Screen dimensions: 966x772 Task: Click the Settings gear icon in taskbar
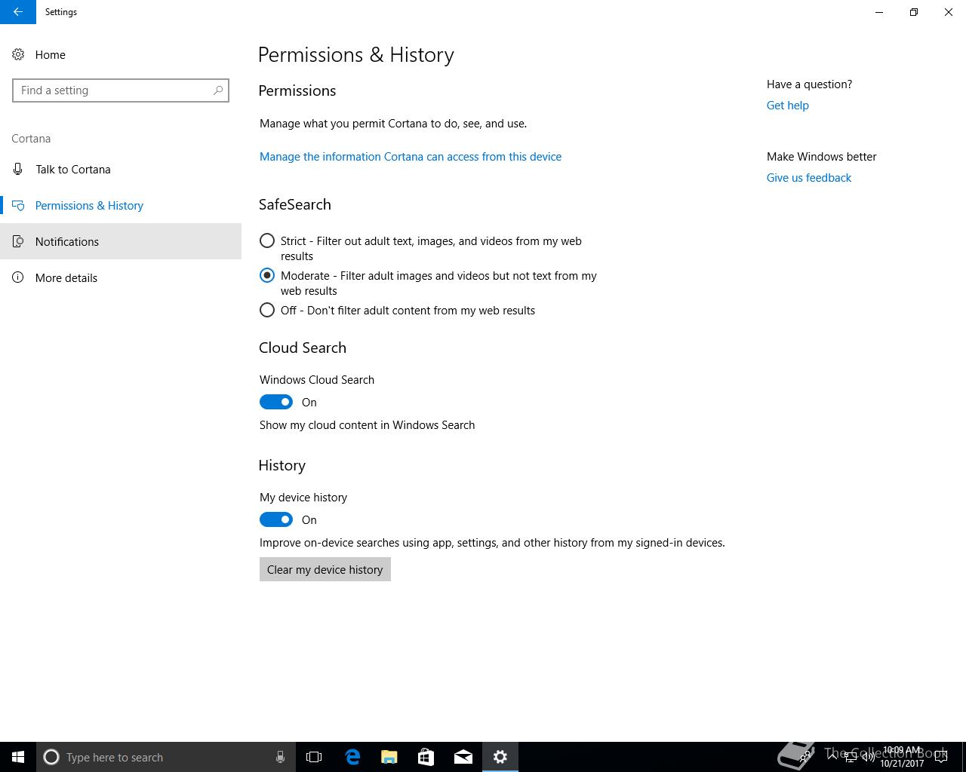coord(500,757)
